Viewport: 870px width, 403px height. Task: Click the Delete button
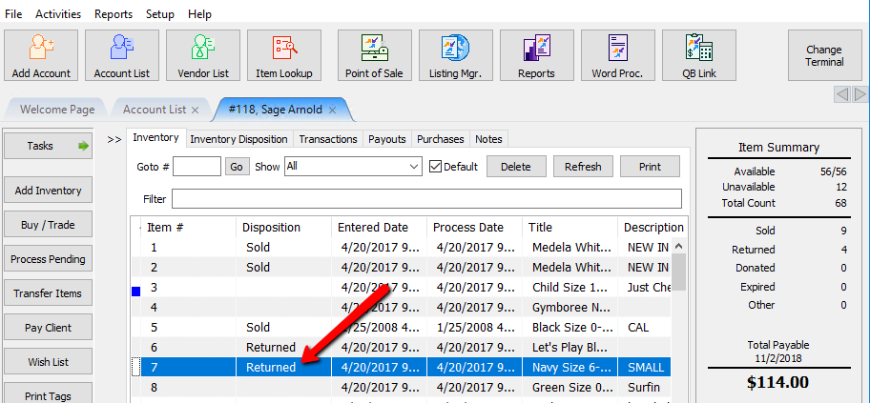pos(516,167)
